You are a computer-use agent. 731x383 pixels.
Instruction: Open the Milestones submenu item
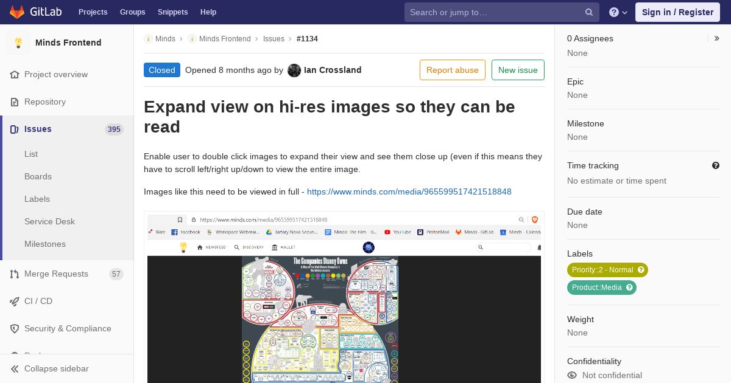pos(45,244)
